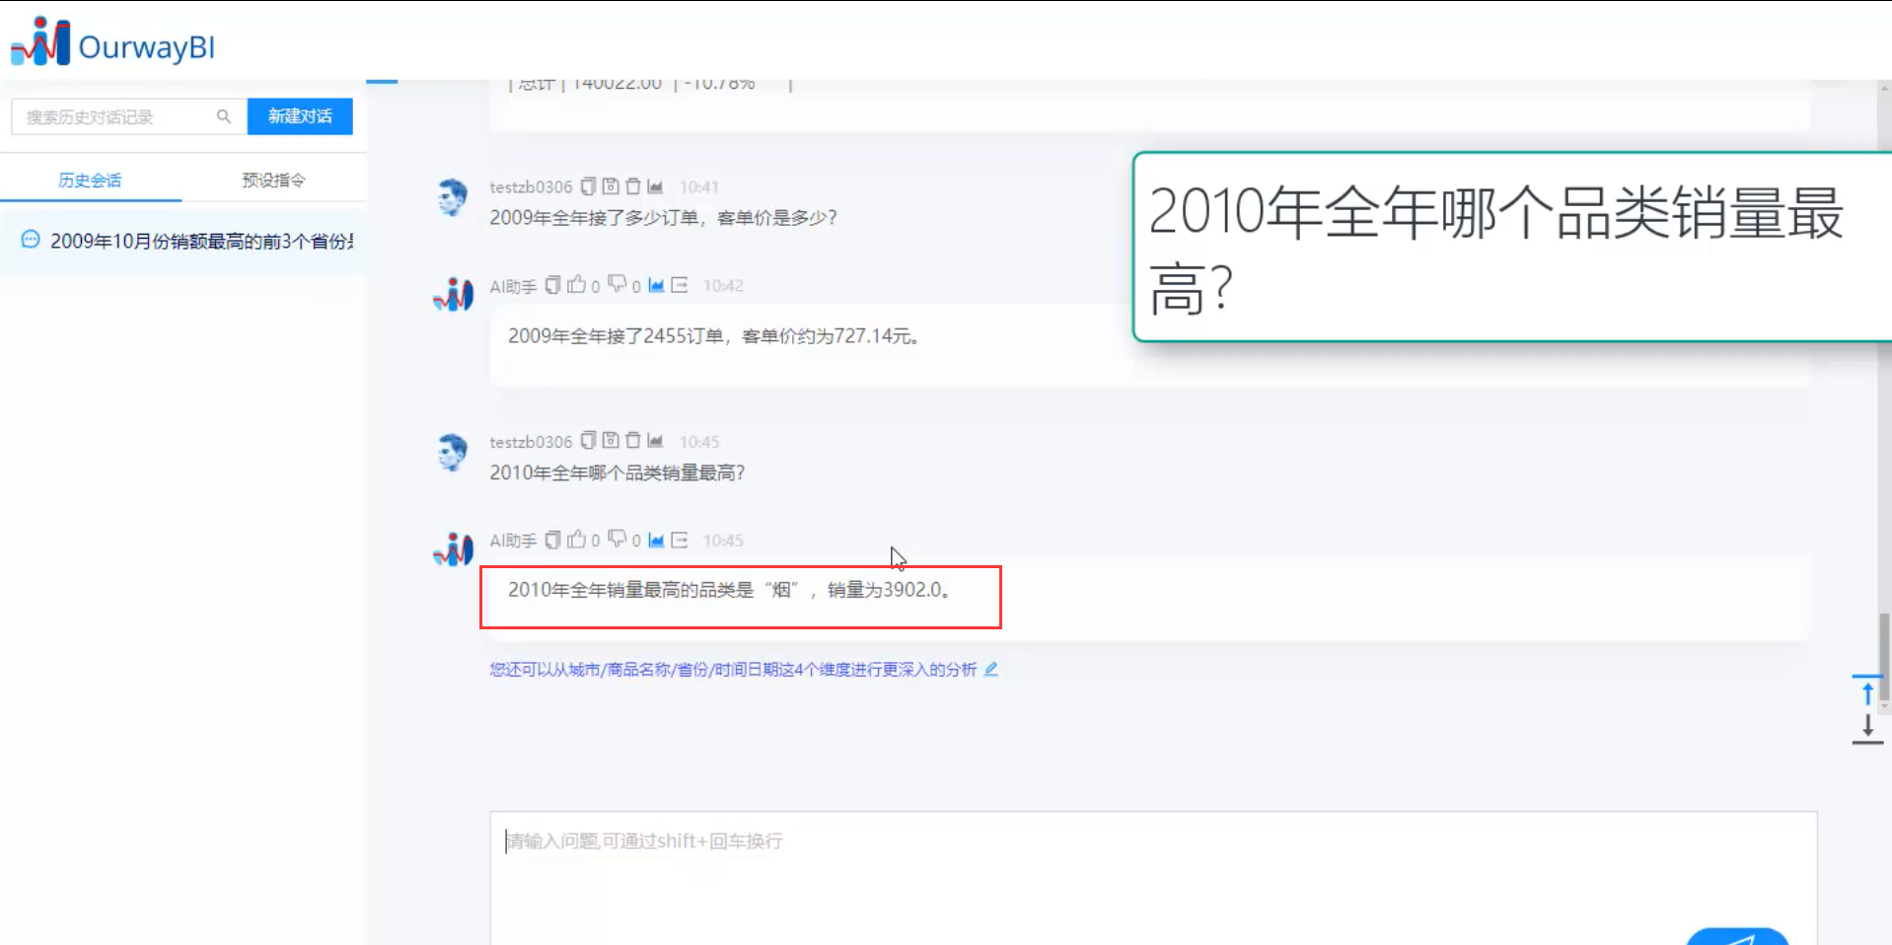Image resolution: width=1892 pixels, height=945 pixels.
Task: Show chart for the 10:45 AI answer
Action: point(656,540)
